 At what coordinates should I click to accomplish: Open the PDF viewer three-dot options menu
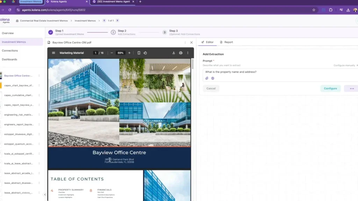click(x=188, y=53)
